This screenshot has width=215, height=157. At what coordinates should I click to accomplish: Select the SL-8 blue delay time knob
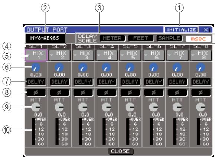[x=201, y=68]
